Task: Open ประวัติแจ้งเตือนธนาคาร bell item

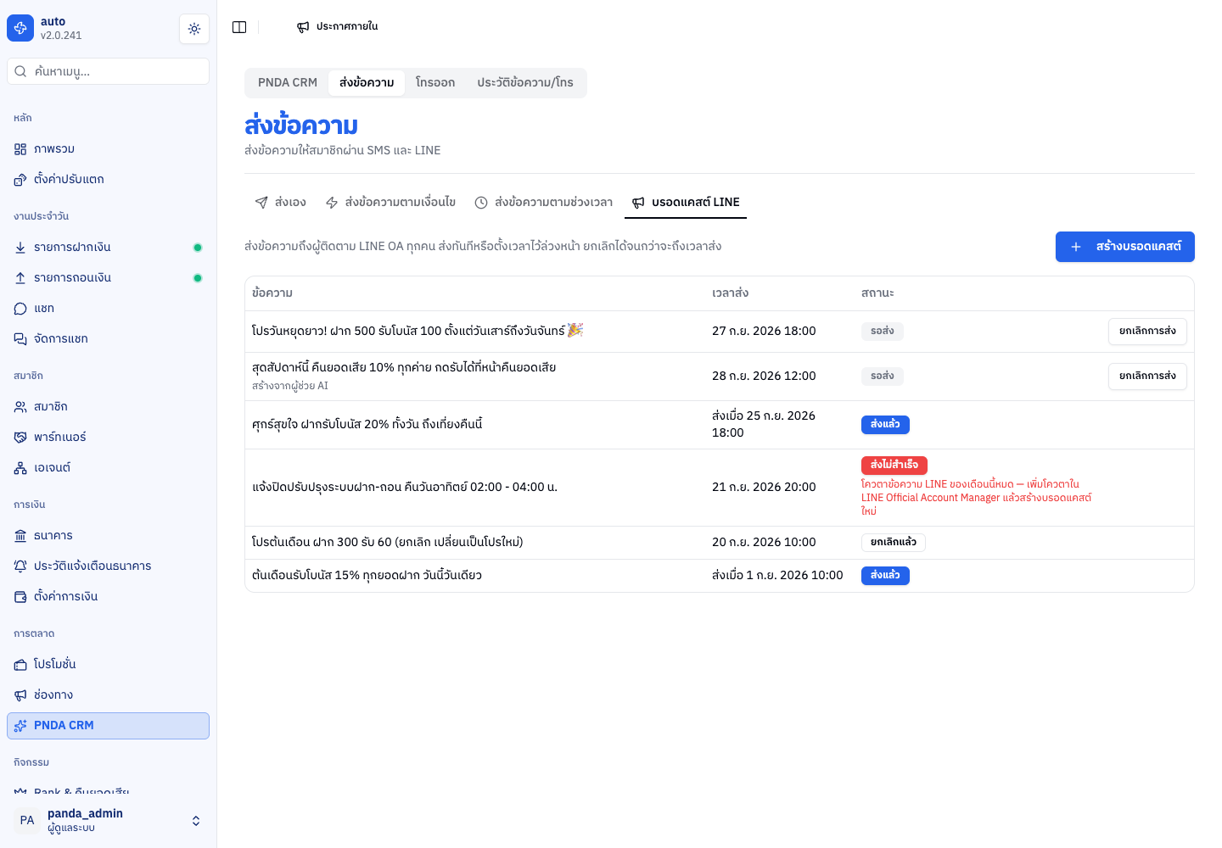Action: [x=108, y=566]
